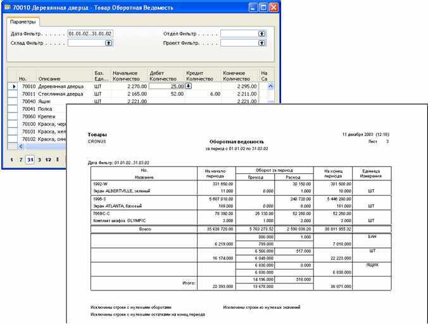Click the 25.00 debit quantity field
This screenshot has height=324, width=428.
pyautogui.click(x=167, y=86)
